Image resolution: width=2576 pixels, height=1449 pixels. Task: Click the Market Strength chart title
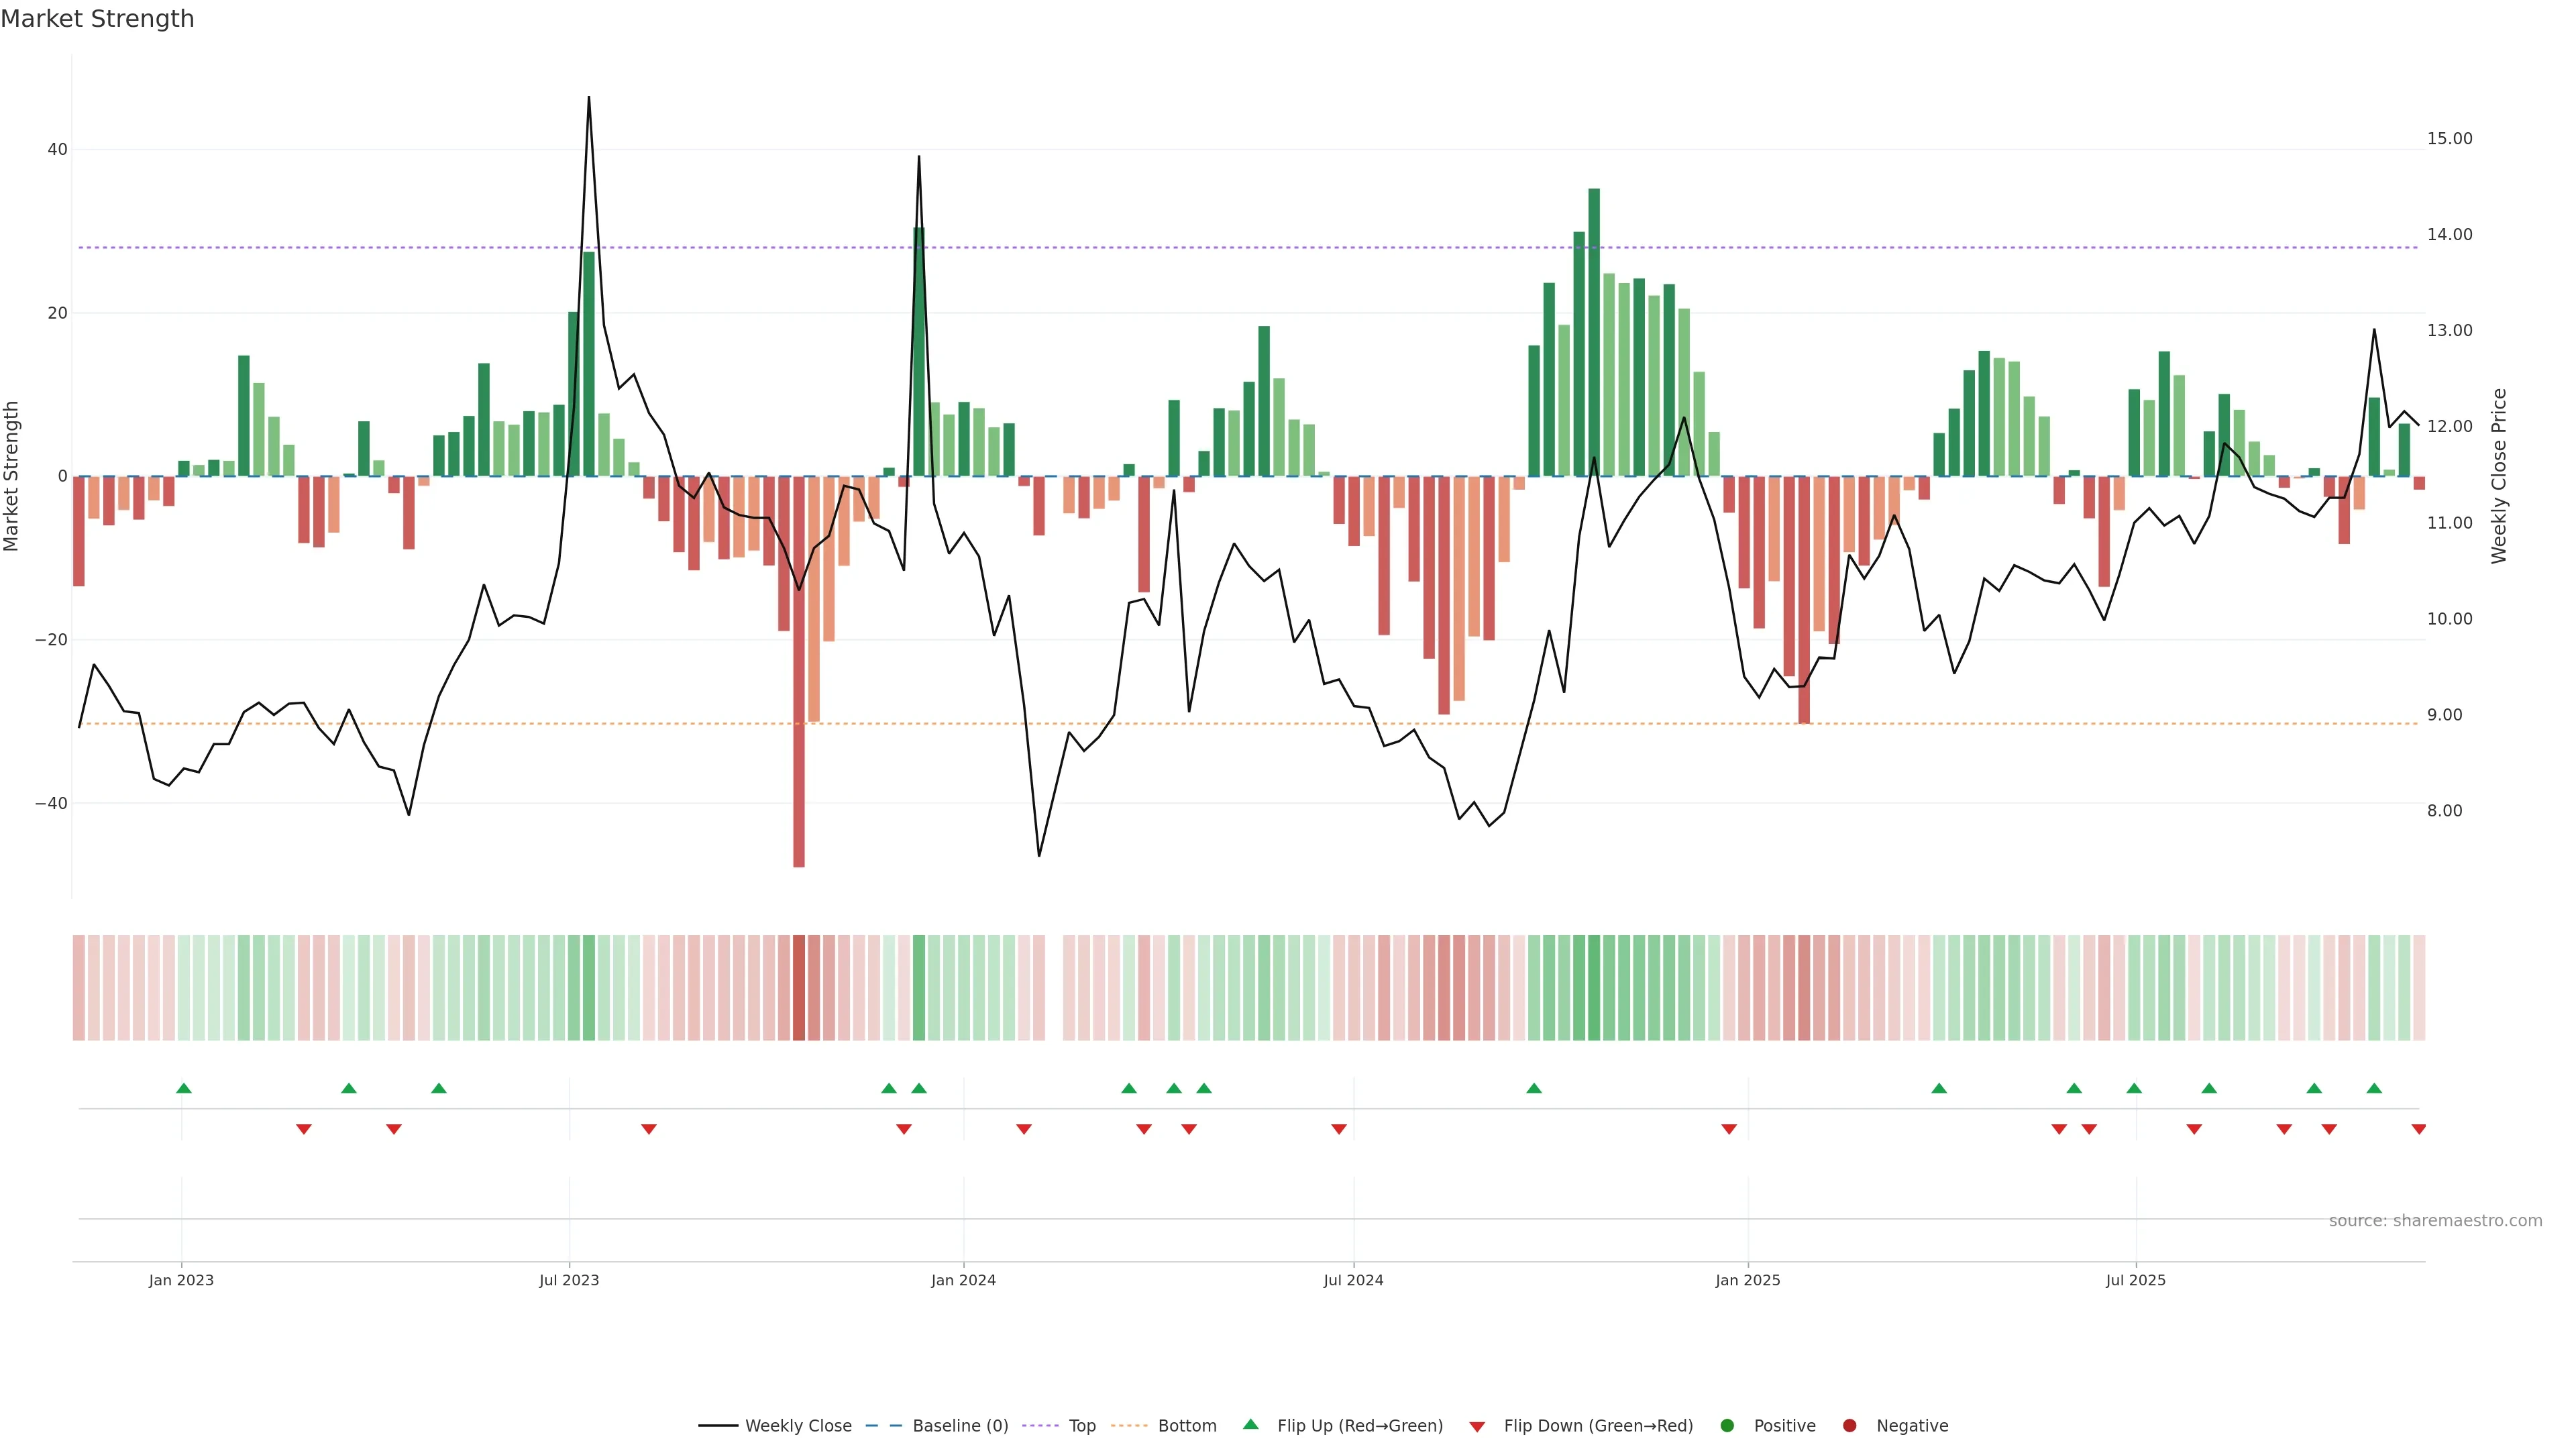coord(97,19)
